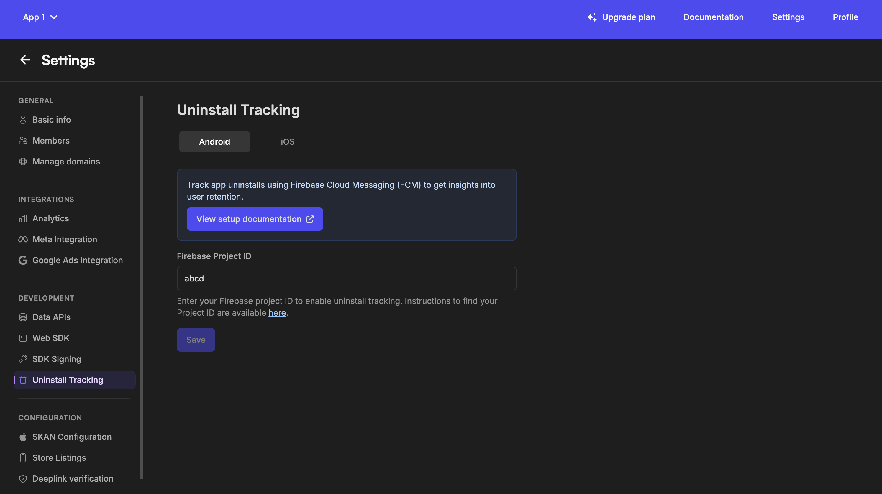The image size is (882, 494).
Task: Click the globe icon next to Manage domains
Action: click(23, 162)
